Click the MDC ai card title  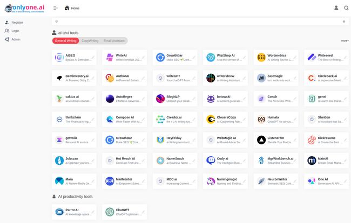tap(172, 179)
